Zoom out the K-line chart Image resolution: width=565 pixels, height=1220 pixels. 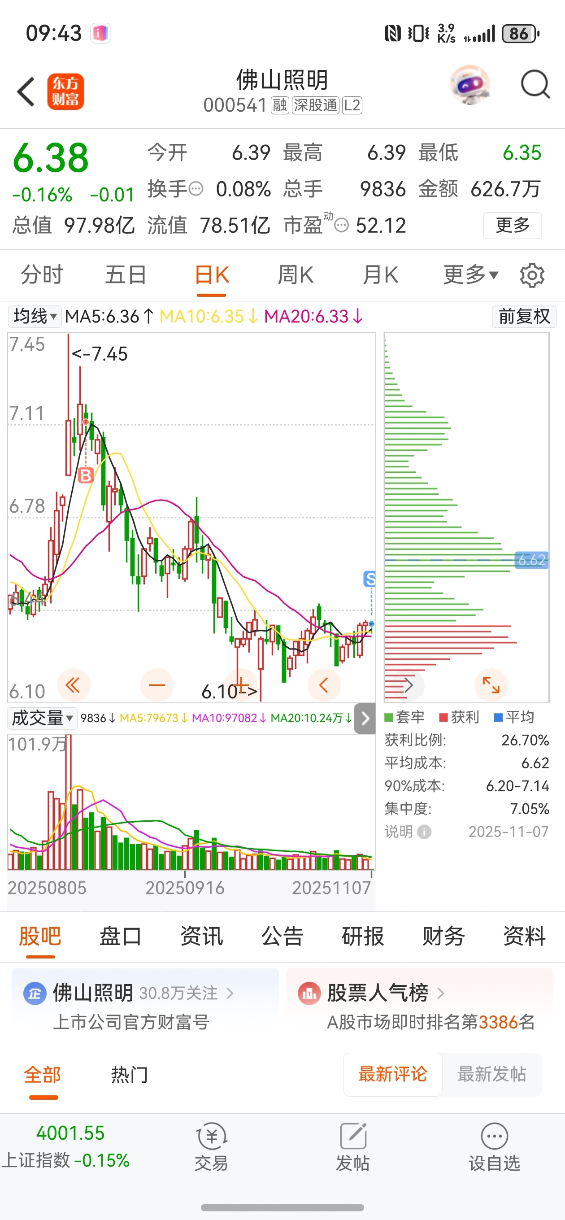tap(157, 685)
